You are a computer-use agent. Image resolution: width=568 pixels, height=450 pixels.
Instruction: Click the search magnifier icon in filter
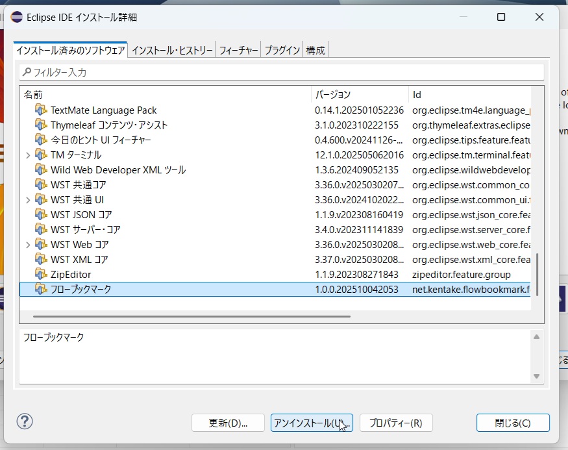coord(27,72)
